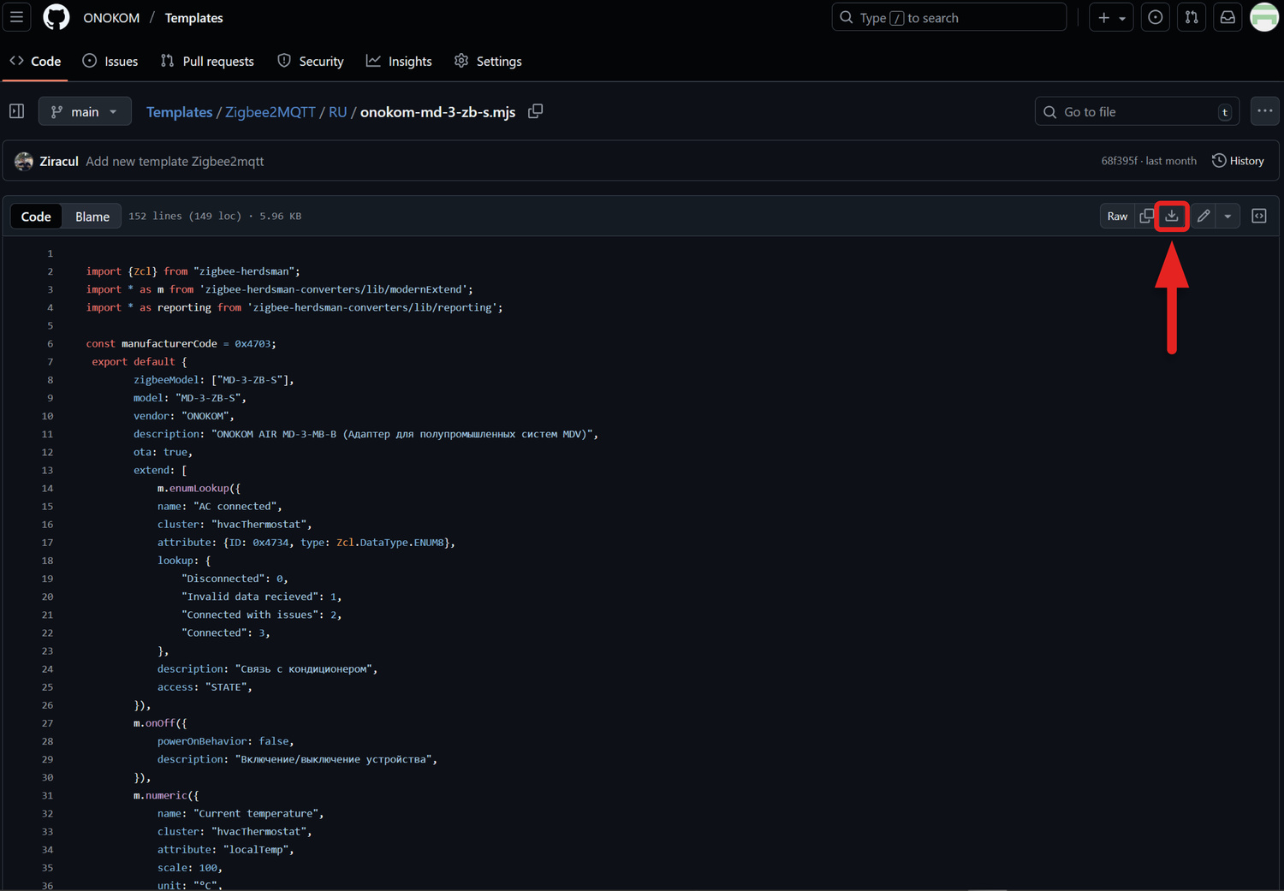1284x891 pixels.
Task: Open the main branch selector dropdown
Action: (x=84, y=110)
